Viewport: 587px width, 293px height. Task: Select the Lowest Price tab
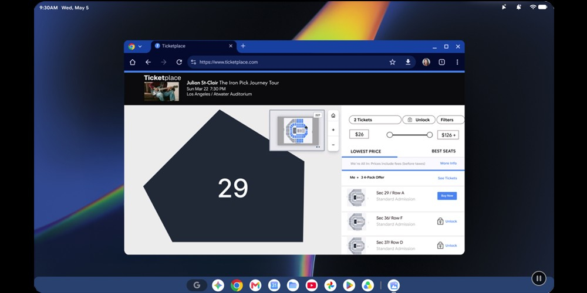[366, 151]
